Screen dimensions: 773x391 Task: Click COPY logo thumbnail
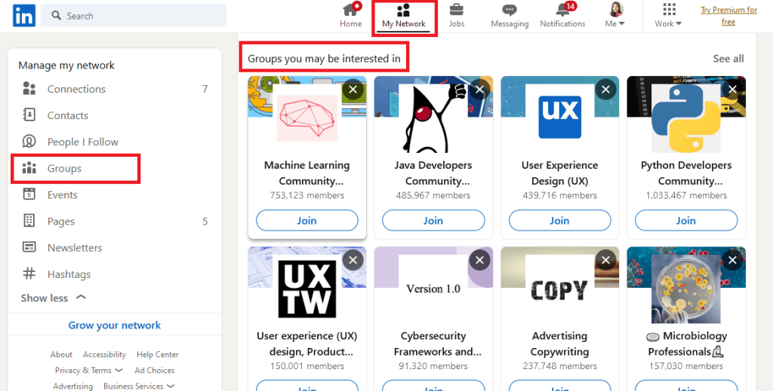pyautogui.click(x=559, y=289)
